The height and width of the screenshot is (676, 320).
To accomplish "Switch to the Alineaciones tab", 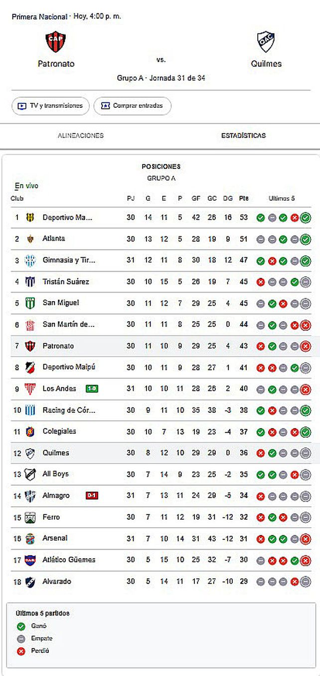I will pyautogui.click(x=81, y=135).
